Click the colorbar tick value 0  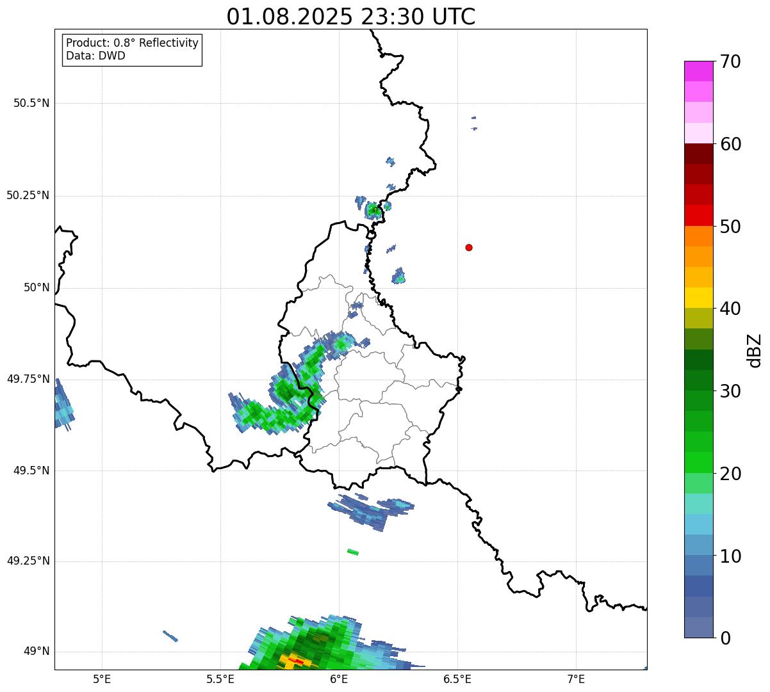click(x=725, y=638)
